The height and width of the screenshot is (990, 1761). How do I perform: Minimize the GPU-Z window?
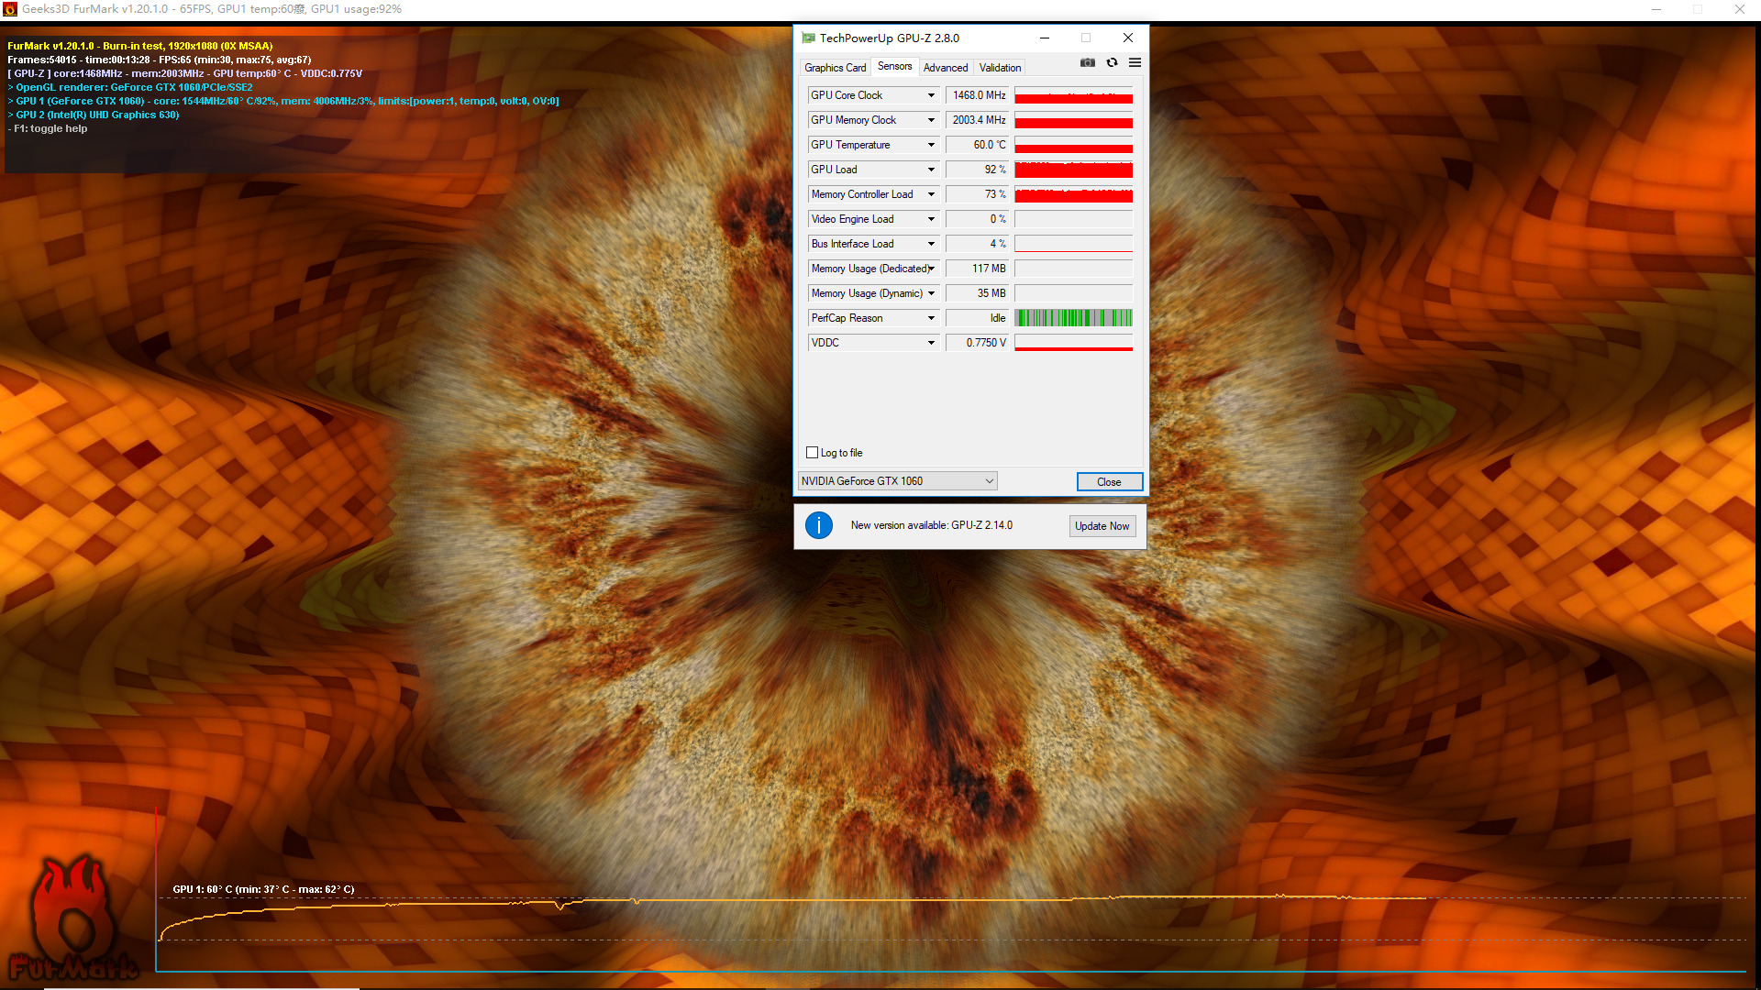[x=1045, y=38]
